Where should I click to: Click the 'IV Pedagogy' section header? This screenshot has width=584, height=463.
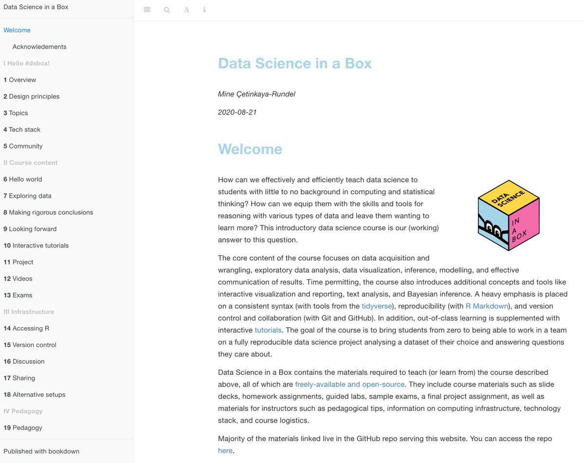pos(23,411)
